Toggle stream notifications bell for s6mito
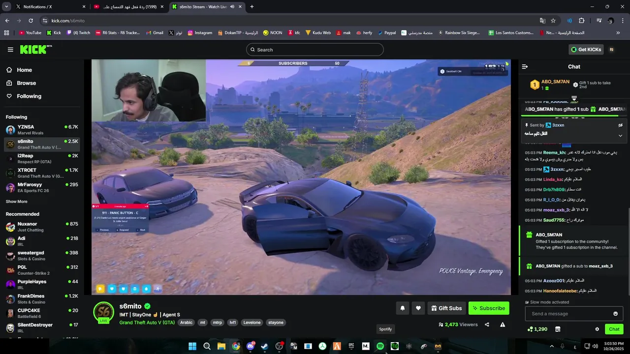The height and width of the screenshot is (354, 630). pos(403,308)
